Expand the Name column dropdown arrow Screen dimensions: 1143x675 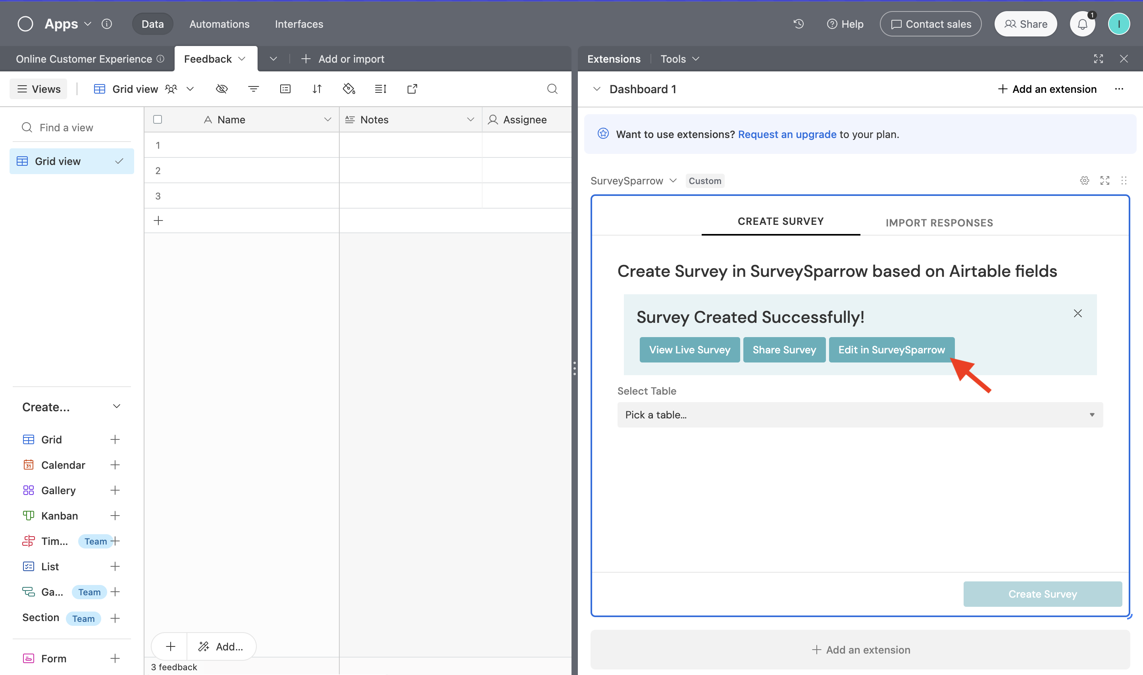(x=327, y=119)
